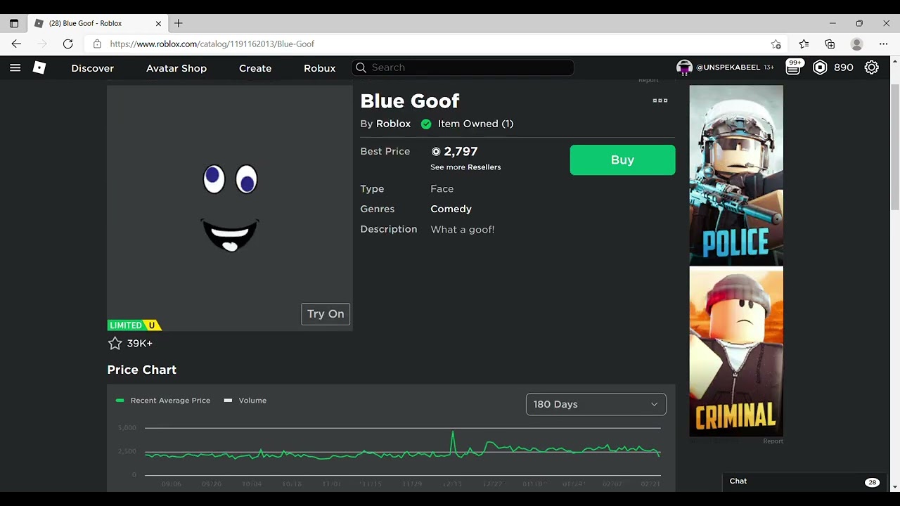This screenshot has width=900, height=506.
Task: Select the Blue Goof browser tab
Action: click(98, 23)
